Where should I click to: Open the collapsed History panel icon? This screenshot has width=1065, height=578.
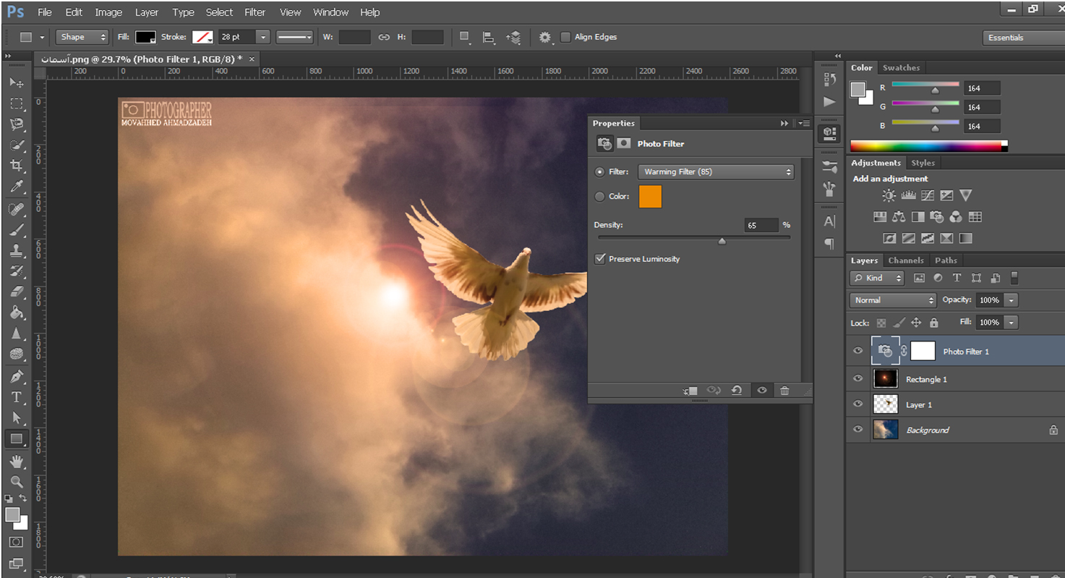[829, 80]
